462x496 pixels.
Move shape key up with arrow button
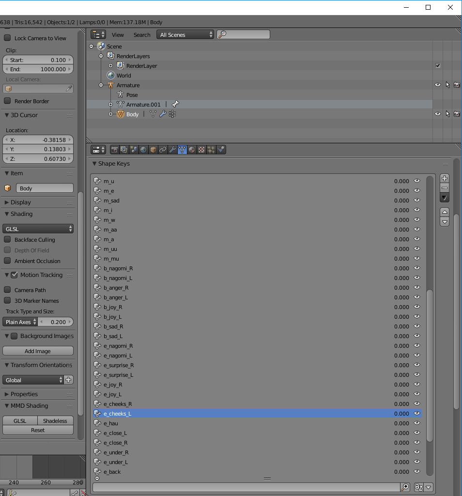point(445,212)
